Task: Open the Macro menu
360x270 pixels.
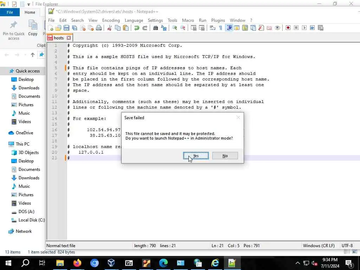Action: coord(188,20)
